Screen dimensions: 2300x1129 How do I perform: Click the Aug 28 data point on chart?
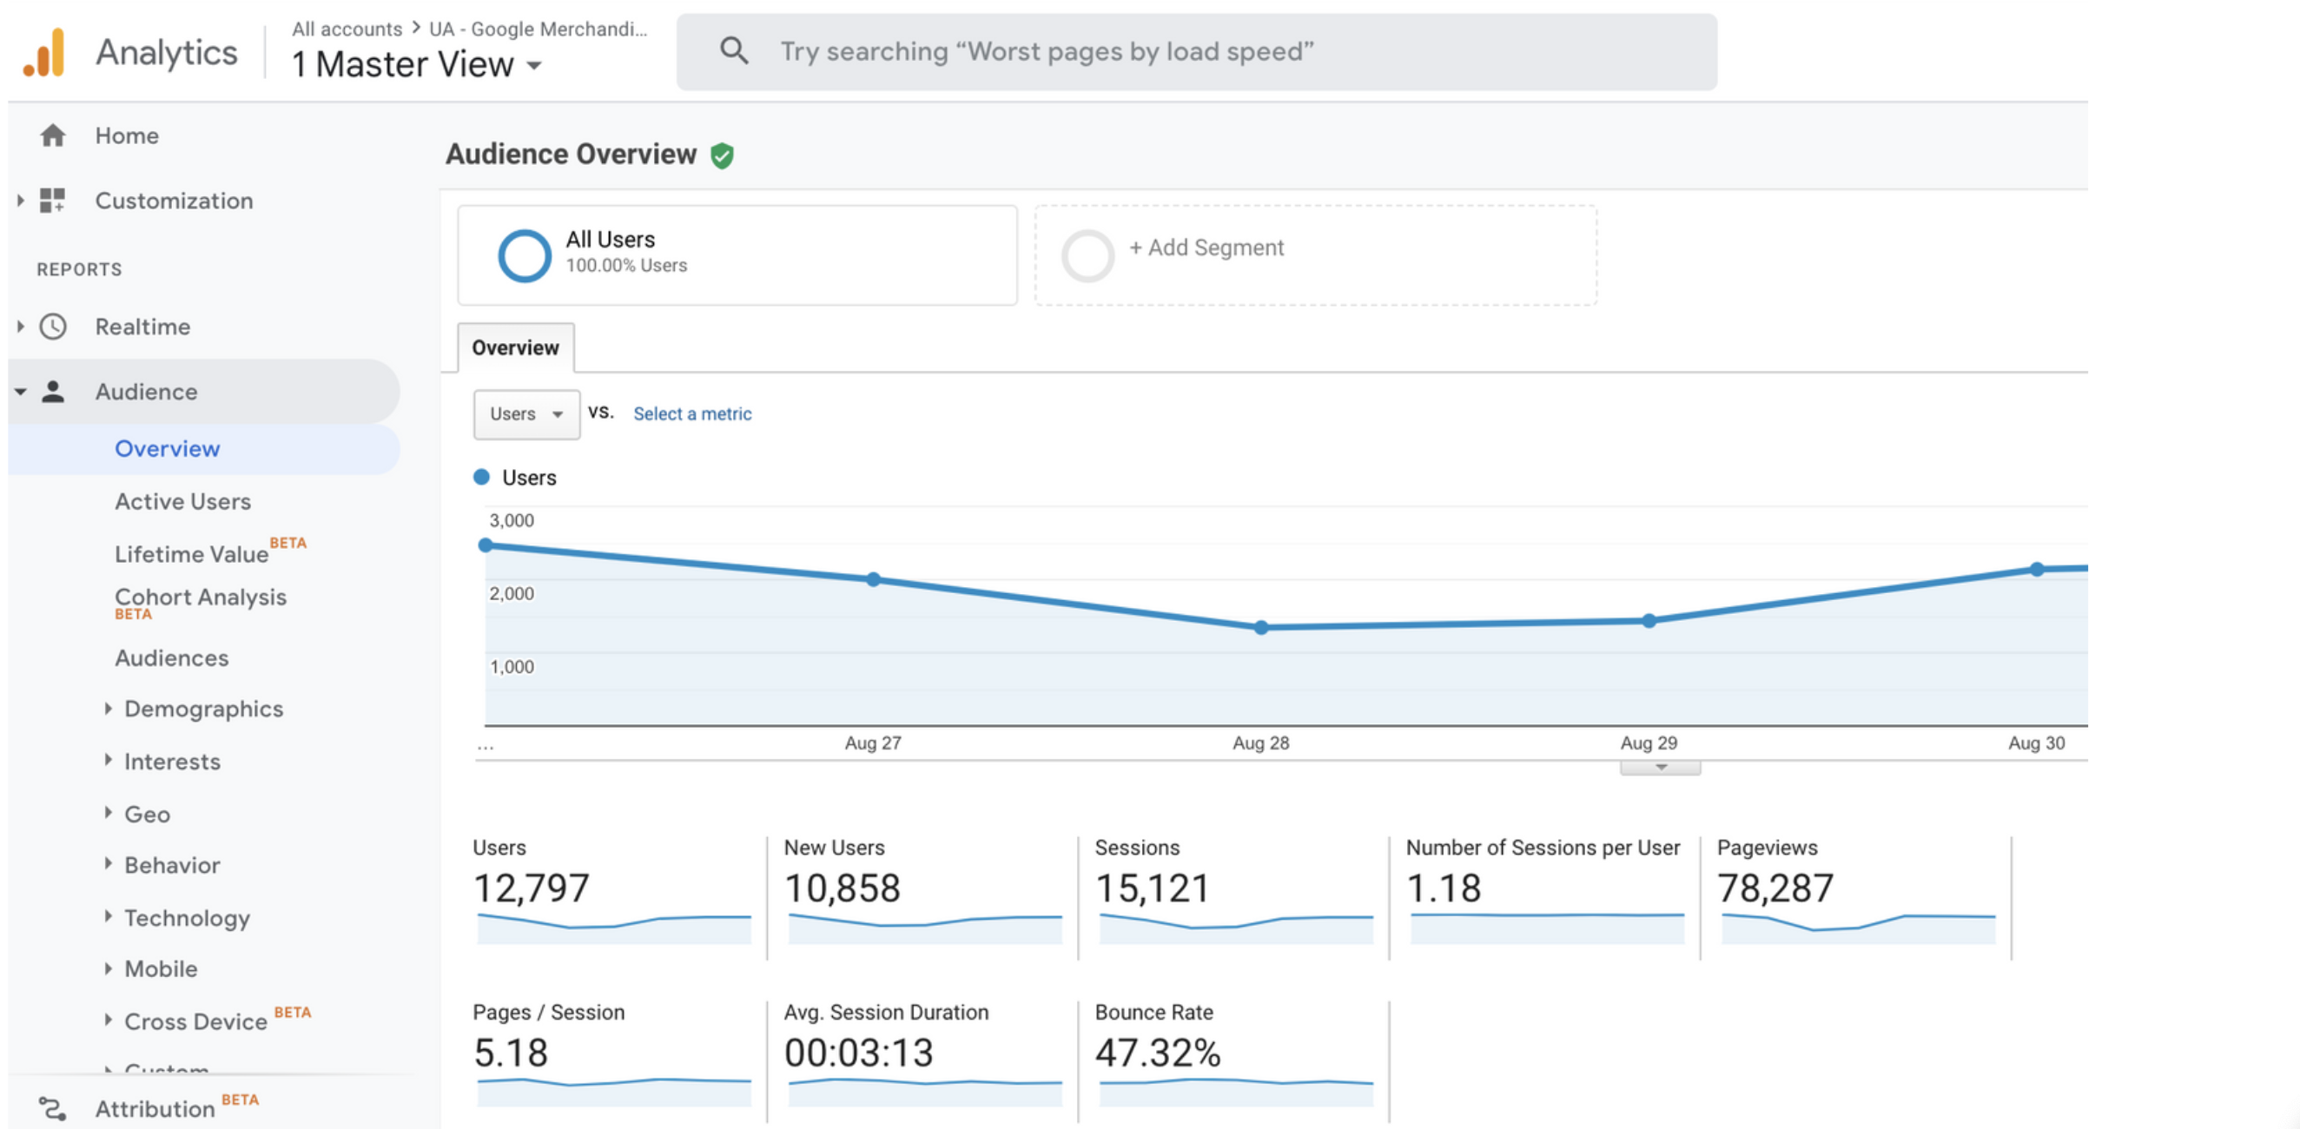coord(1260,627)
